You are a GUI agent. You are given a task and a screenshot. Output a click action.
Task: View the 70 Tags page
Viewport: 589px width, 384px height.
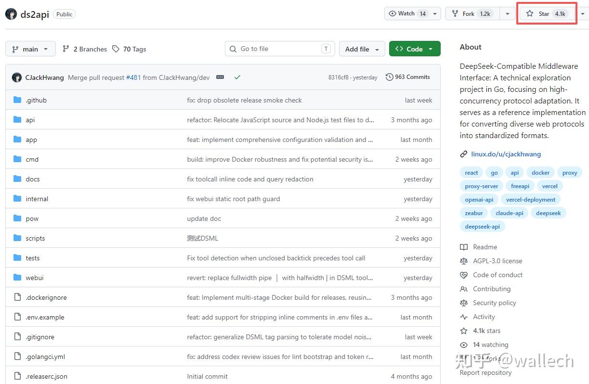click(x=129, y=49)
